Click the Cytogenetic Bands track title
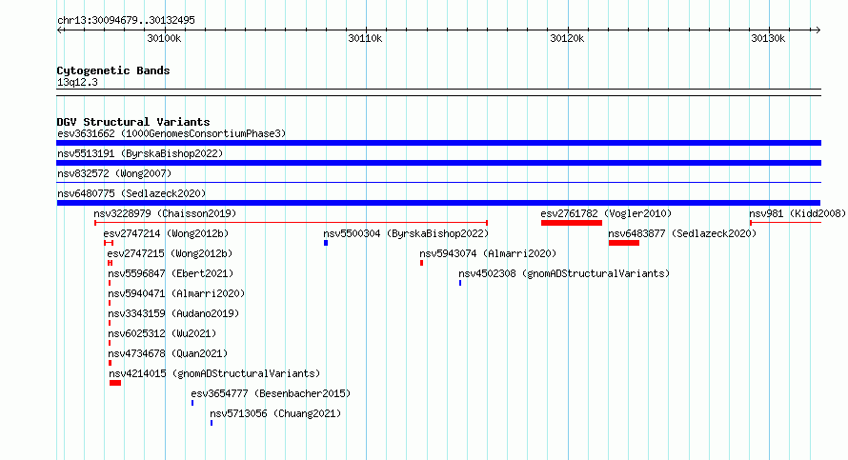848x460 pixels. (x=113, y=70)
